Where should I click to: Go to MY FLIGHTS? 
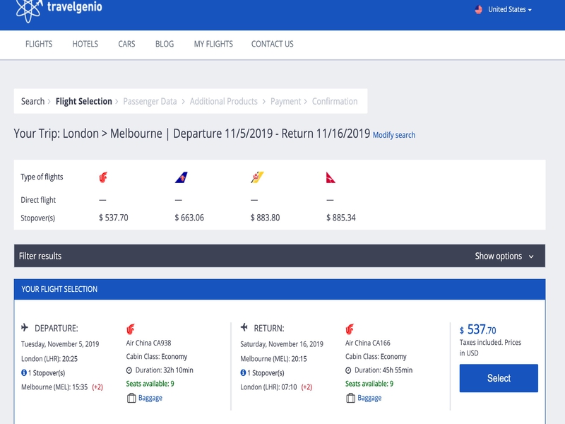pos(214,44)
